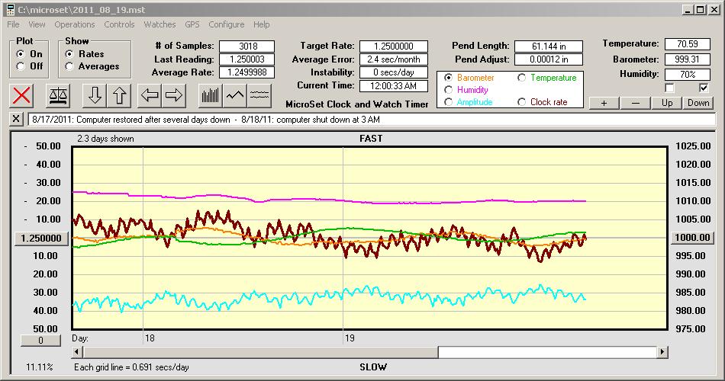Image resolution: width=725 pixels, height=381 pixels.
Task: Click the balance scales icon
Action: click(x=58, y=95)
